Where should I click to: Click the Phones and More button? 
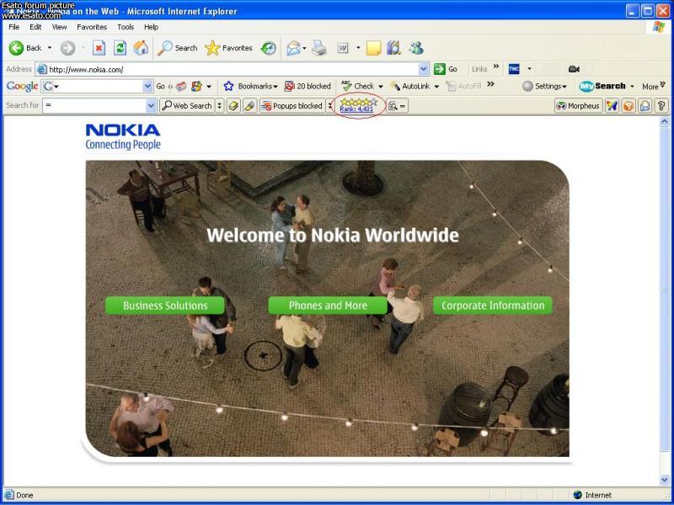pos(328,306)
